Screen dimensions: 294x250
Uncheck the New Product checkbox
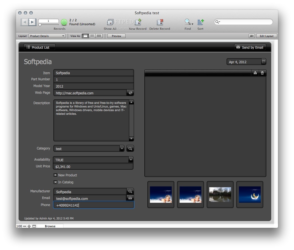tap(55, 175)
